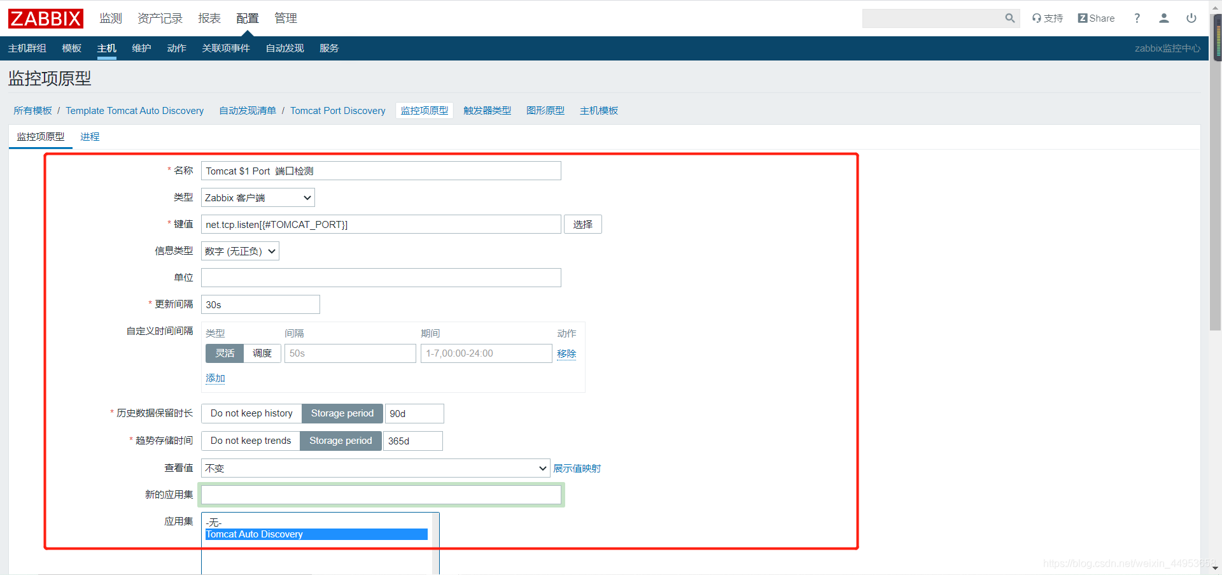Click the 365d trends field
This screenshot has height=575, width=1222.
pyautogui.click(x=413, y=441)
